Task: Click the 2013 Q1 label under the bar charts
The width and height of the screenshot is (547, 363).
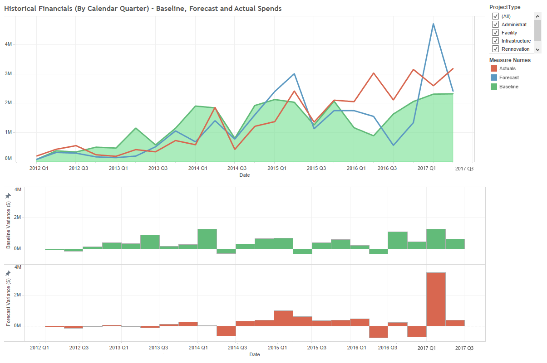Action: pyautogui.click(x=118, y=348)
